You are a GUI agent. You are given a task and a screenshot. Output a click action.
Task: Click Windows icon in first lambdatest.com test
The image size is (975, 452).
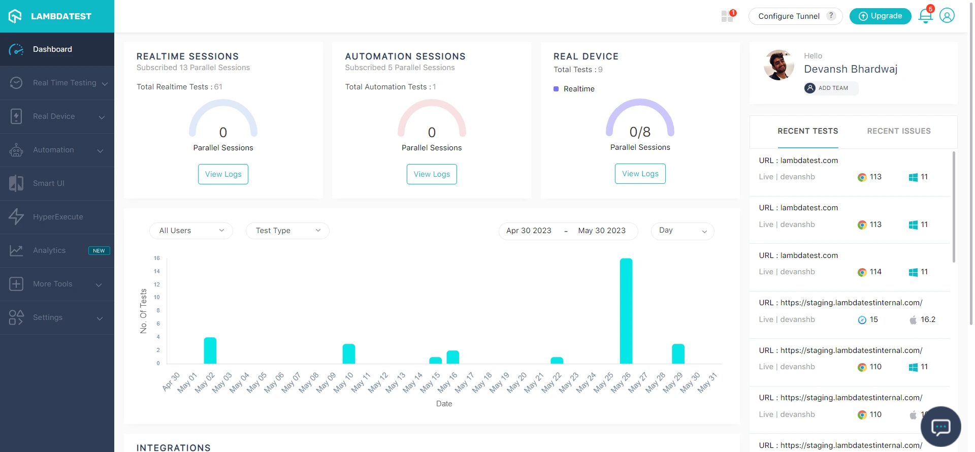[913, 177]
